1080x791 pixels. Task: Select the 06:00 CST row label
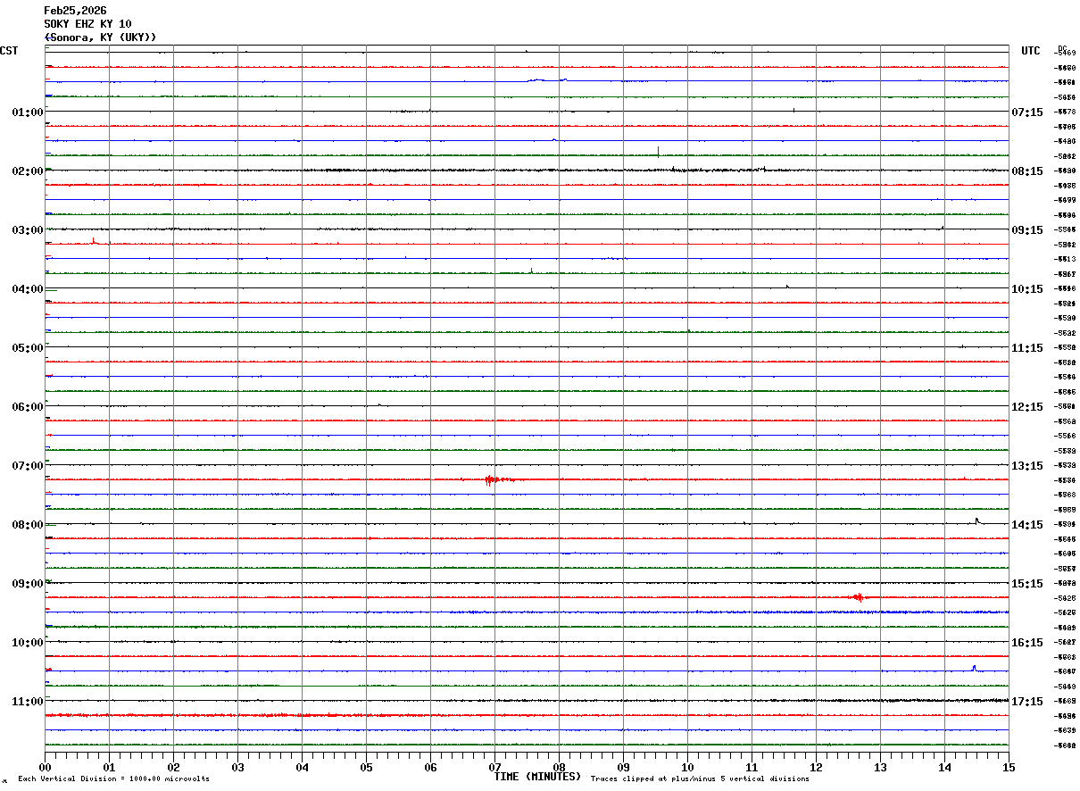click(28, 406)
